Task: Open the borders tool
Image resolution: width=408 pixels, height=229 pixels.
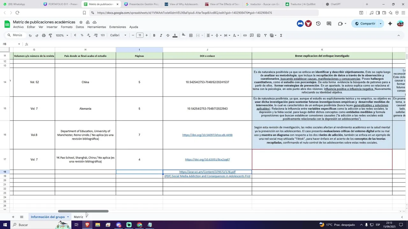Action: click(191, 35)
